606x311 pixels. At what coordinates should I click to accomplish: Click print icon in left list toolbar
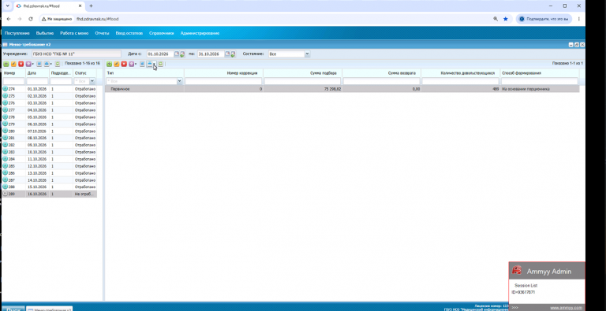point(47,64)
